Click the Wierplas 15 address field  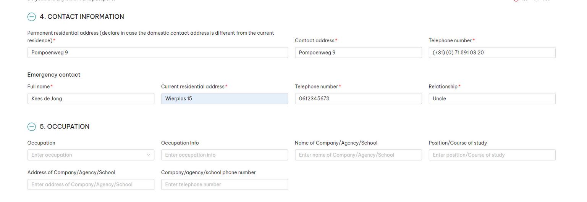[224, 99]
